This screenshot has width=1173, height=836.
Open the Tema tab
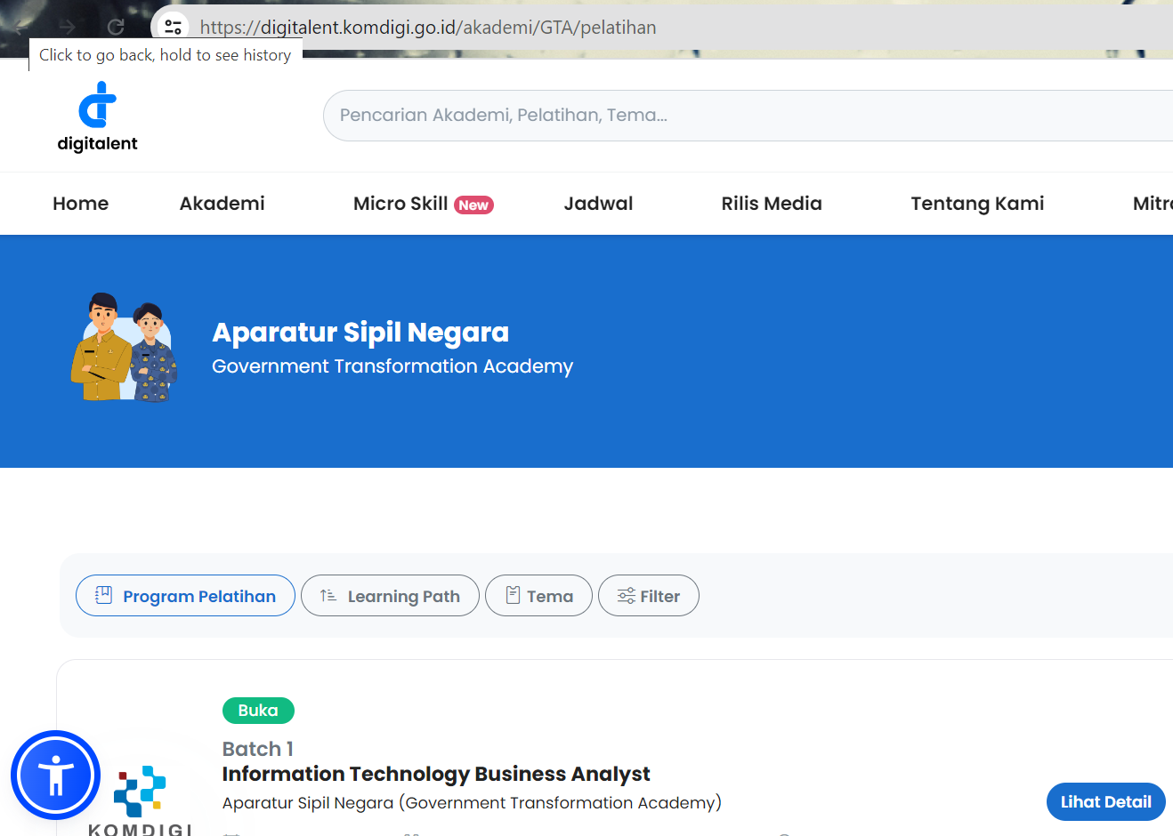pos(538,596)
